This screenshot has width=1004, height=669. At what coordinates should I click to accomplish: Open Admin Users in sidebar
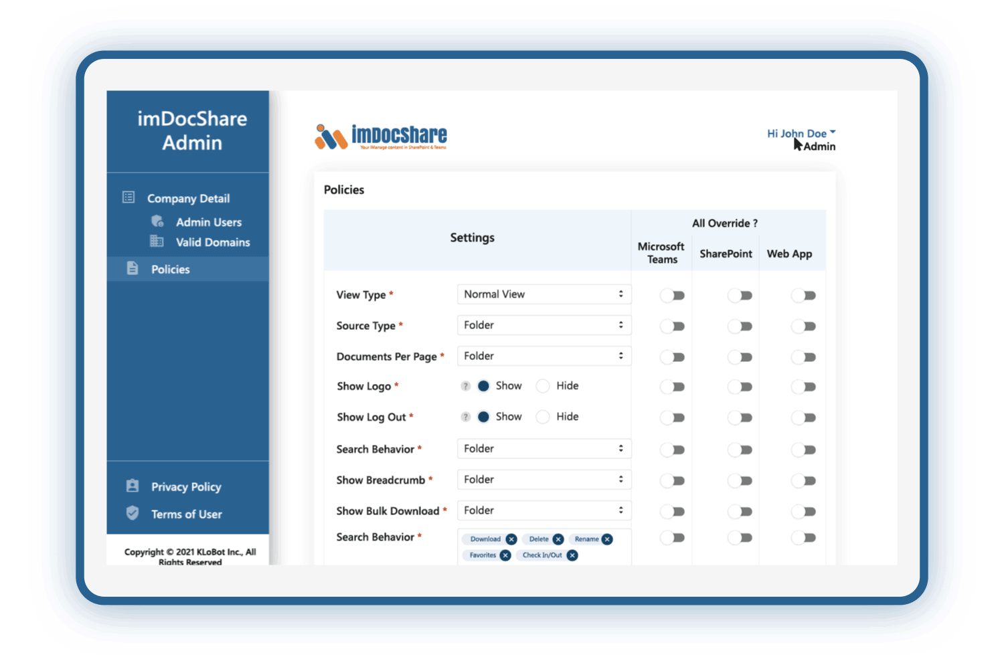pyautogui.click(x=209, y=222)
